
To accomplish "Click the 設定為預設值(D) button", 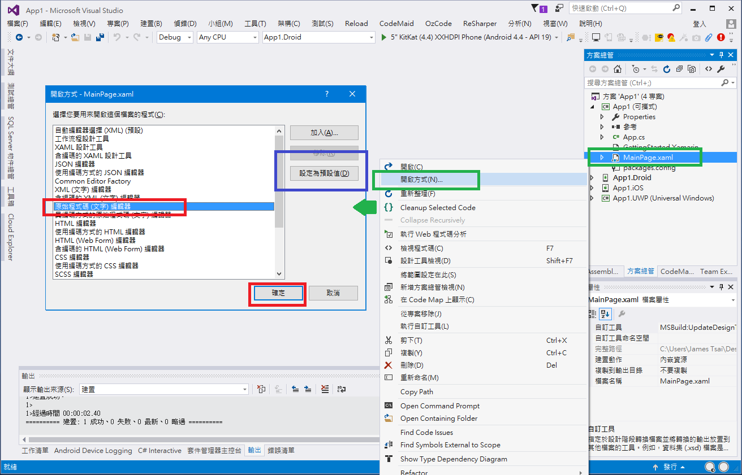I will click(324, 173).
